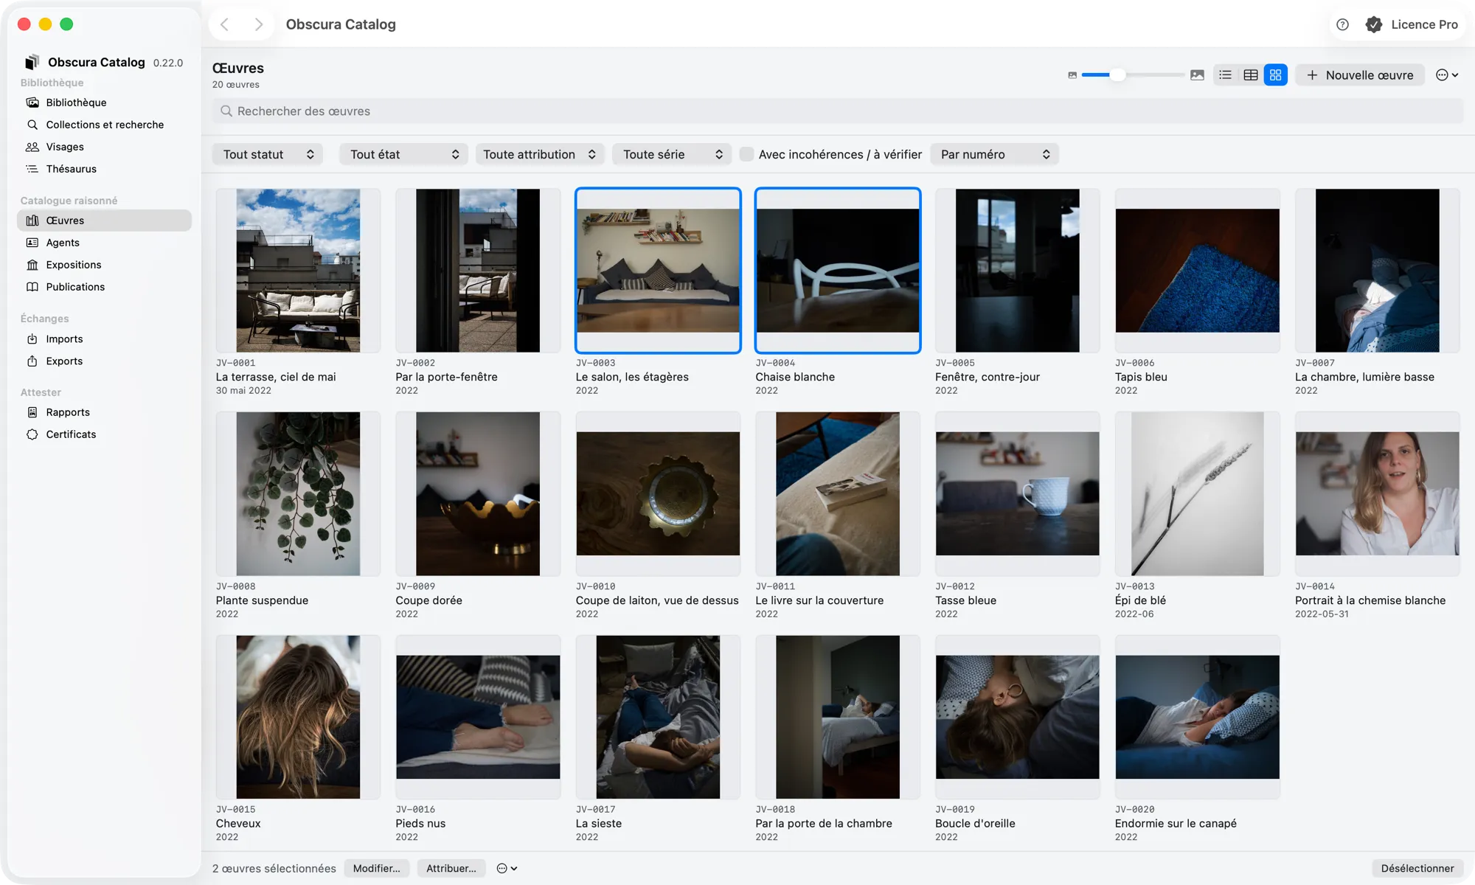Image resolution: width=1475 pixels, height=885 pixels.
Task: Open the more options menu near Nouvelle œuvre
Action: pyautogui.click(x=1446, y=75)
